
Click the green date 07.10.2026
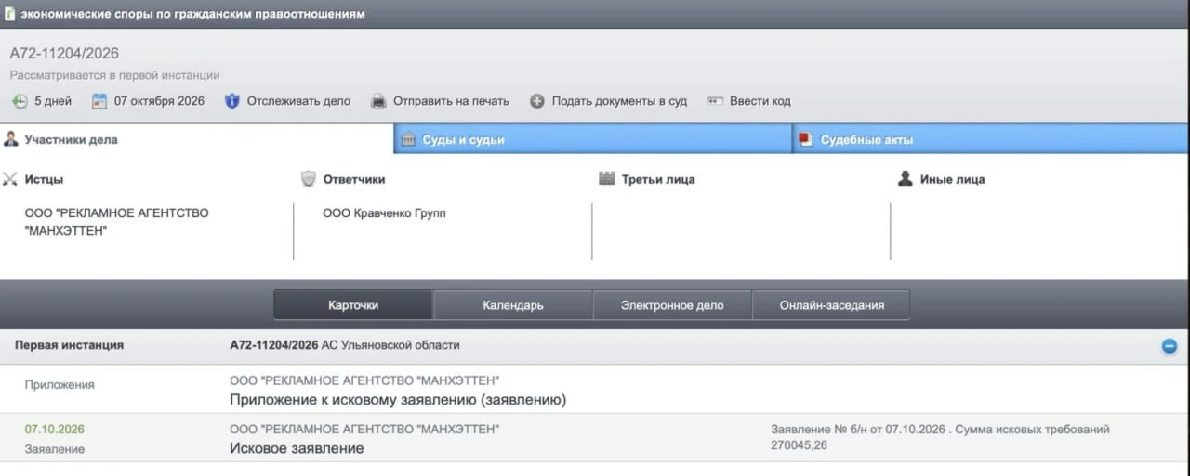click(x=55, y=430)
